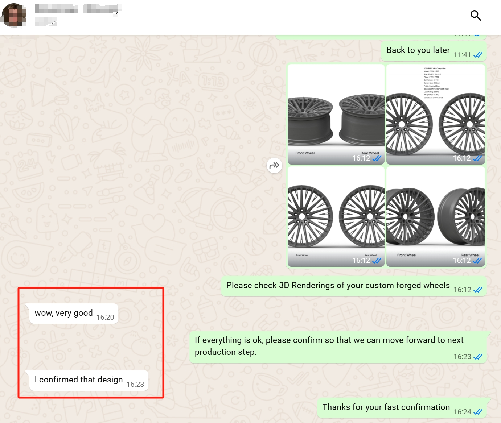Open the side-view front and rear wheel rendering
This screenshot has height=423, width=501.
pos(336,114)
